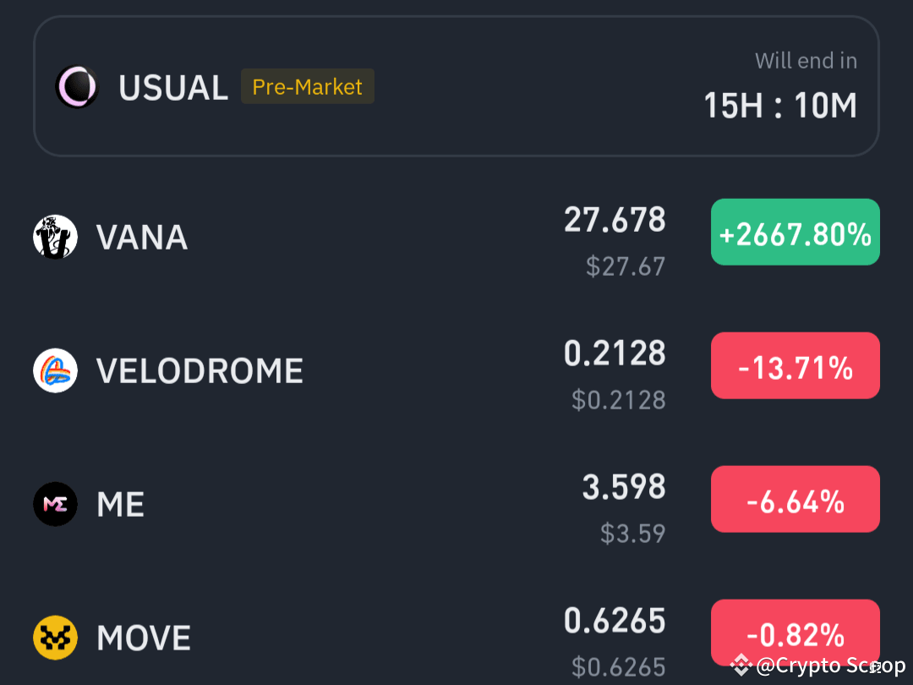Select the ME token icon

55,503
